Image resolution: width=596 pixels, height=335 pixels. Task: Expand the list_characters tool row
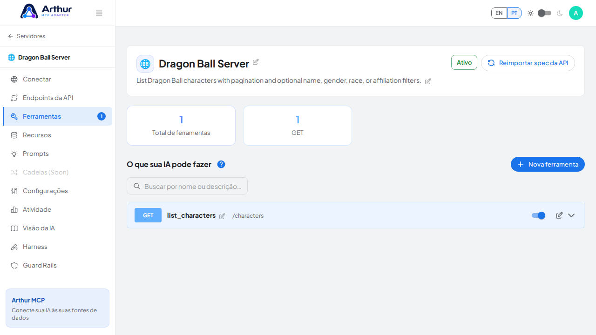571,215
